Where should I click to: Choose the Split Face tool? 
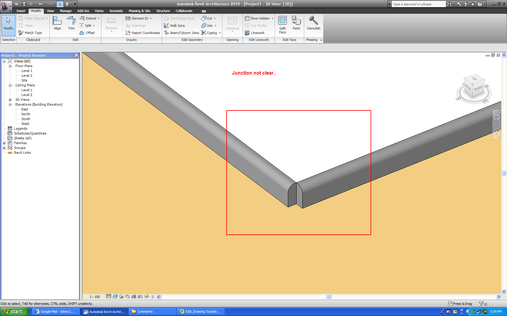282,24
